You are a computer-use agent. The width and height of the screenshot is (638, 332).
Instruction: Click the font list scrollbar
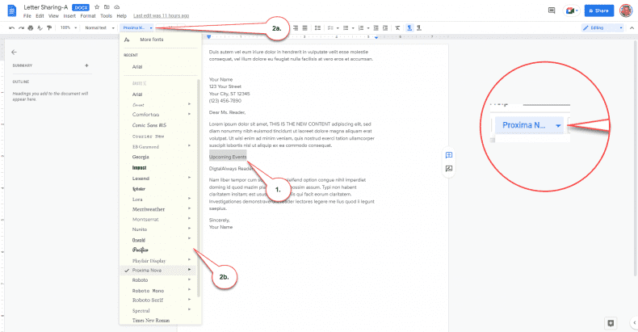tap(199, 187)
